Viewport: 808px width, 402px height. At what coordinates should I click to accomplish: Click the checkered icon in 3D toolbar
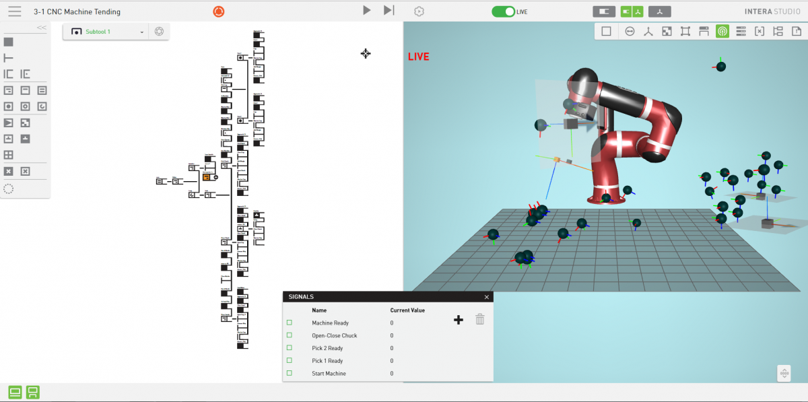tap(667, 31)
